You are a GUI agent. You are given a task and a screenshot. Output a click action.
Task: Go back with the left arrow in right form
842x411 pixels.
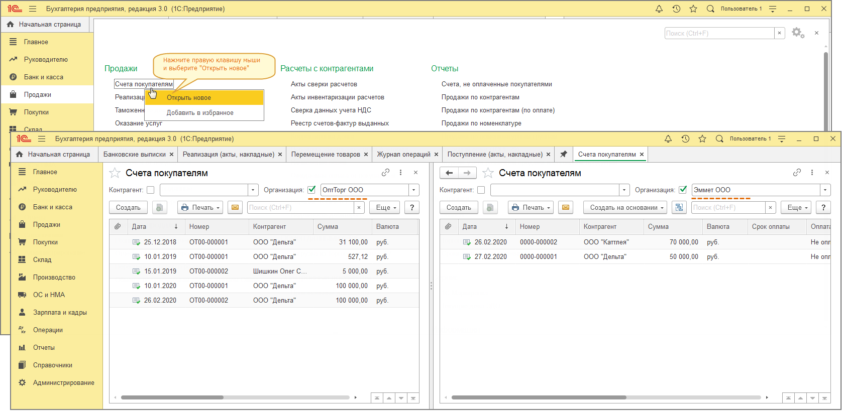tap(449, 173)
